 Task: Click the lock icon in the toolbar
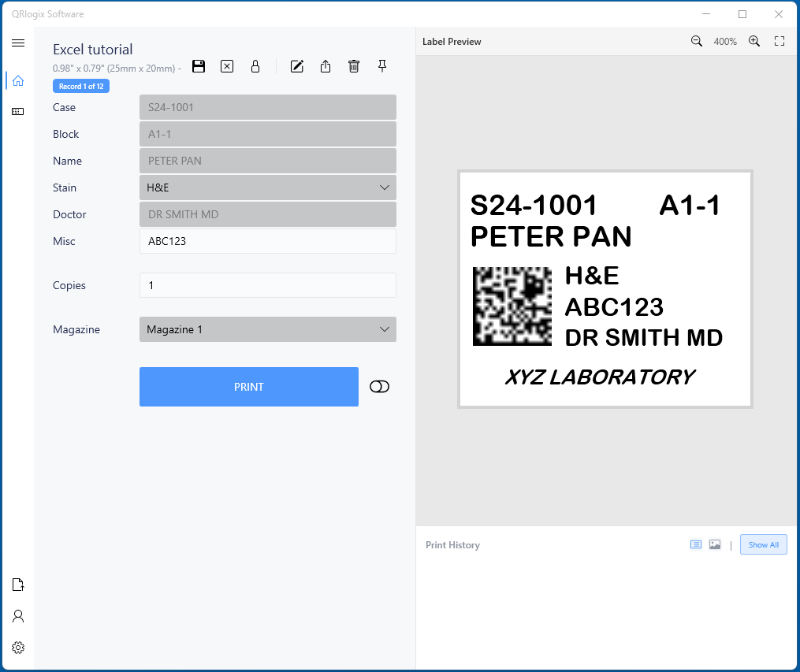(255, 66)
